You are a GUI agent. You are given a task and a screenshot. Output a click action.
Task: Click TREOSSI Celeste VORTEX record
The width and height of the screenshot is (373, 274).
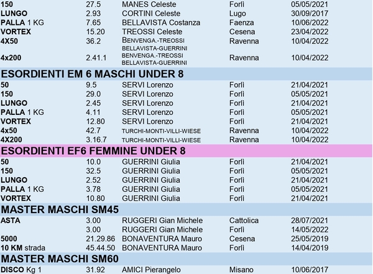coord(152,32)
